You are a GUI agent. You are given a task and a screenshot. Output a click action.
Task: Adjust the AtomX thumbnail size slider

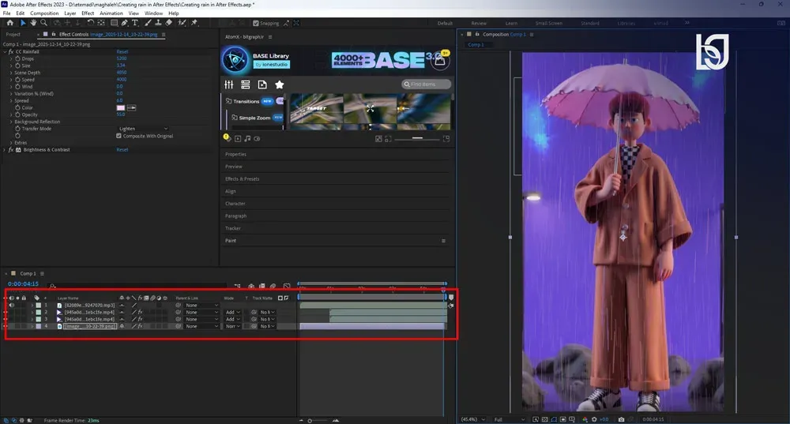coord(417,138)
